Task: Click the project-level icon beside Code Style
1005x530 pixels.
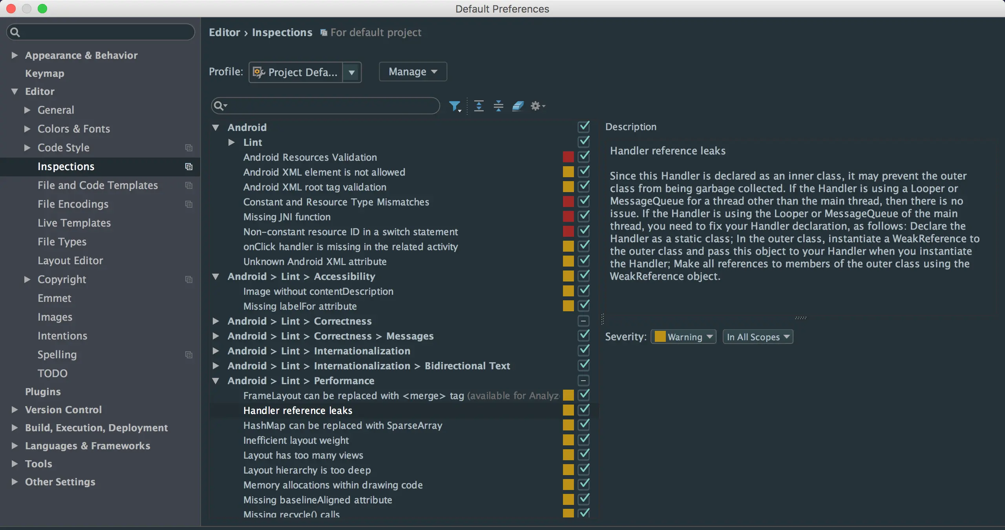Action: [189, 148]
